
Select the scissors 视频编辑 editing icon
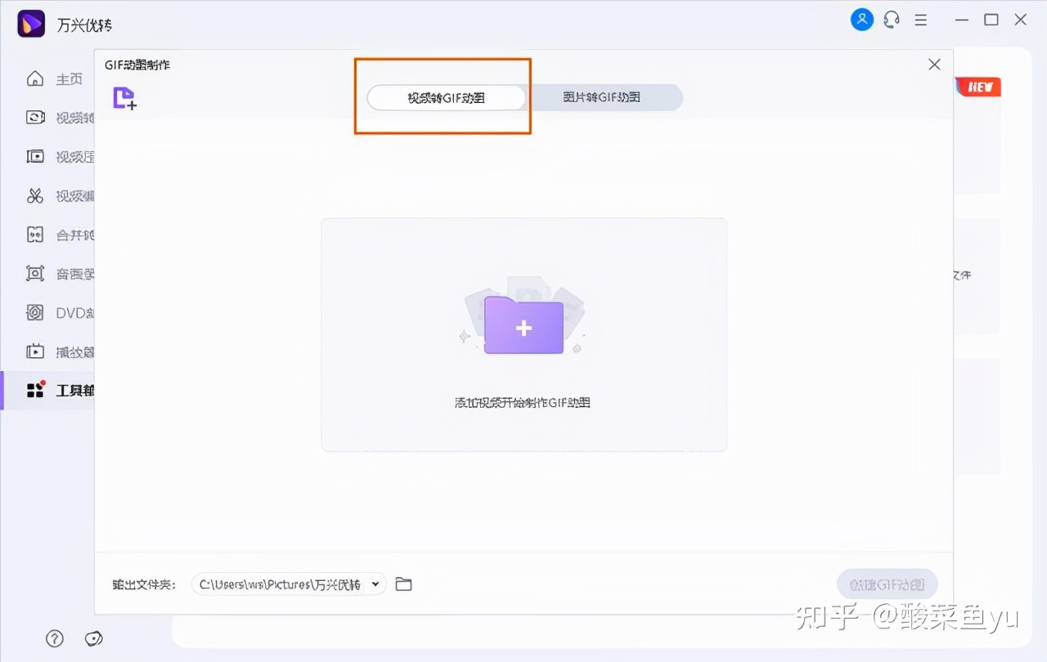click(x=36, y=195)
